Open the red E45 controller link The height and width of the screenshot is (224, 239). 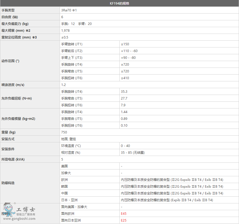pyautogui.click(x=124, y=214)
